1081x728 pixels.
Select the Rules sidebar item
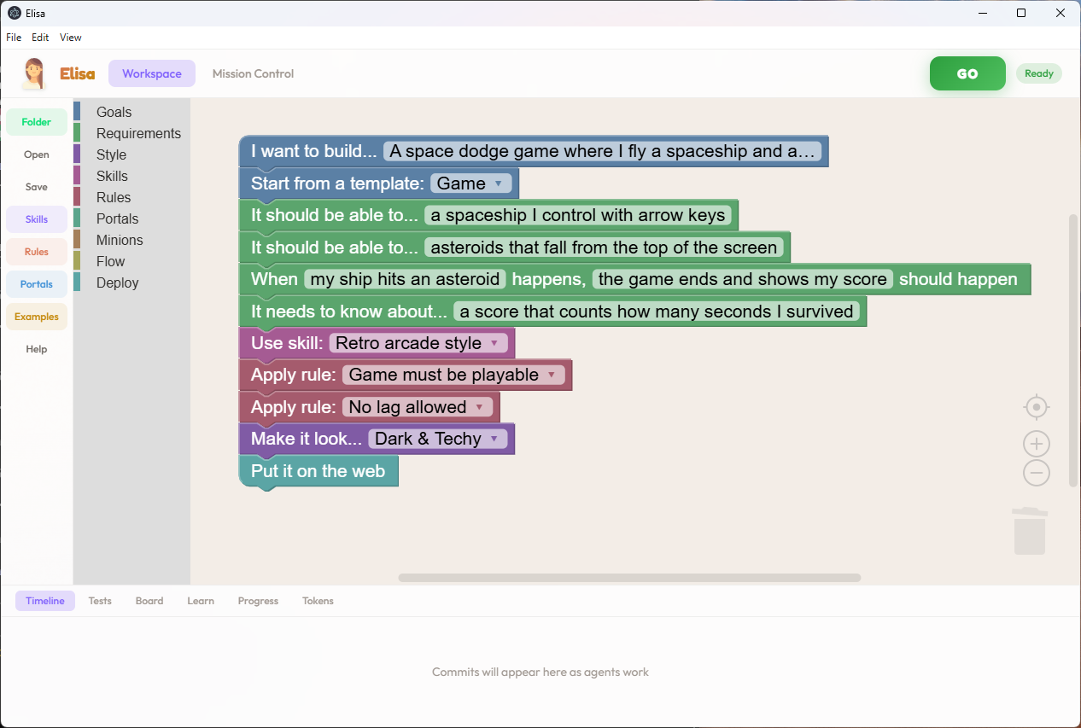click(36, 252)
